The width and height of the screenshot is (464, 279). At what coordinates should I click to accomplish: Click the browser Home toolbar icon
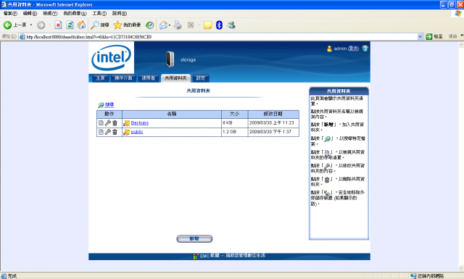[x=81, y=25]
